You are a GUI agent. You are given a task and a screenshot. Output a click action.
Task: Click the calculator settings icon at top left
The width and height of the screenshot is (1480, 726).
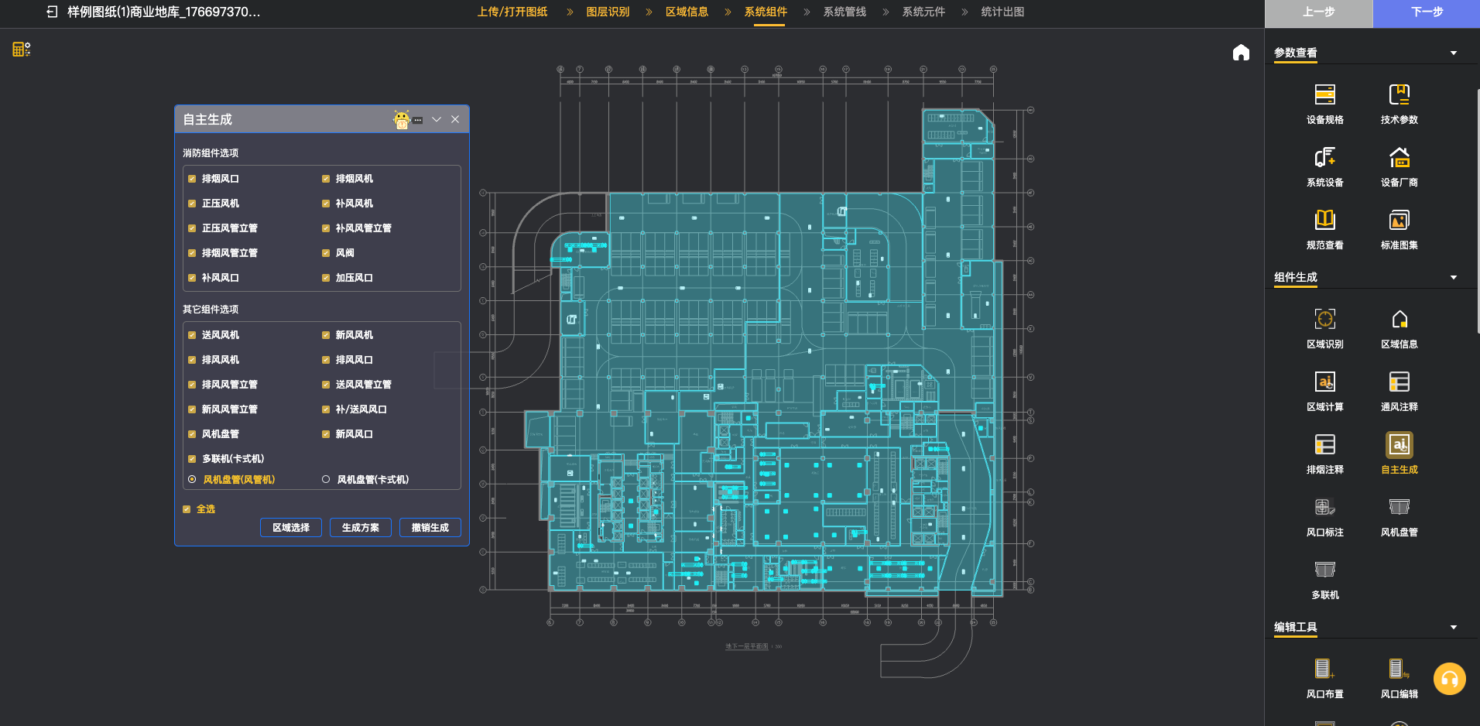(x=21, y=50)
